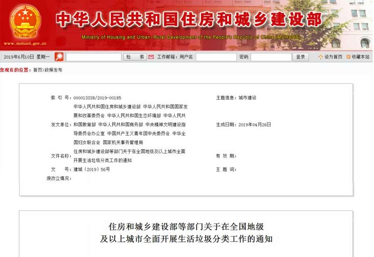Click the 主题词 label
This screenshot has width=374, height=257.
226,169
